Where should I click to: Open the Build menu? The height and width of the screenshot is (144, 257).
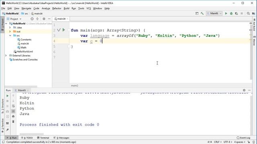(x=66, y=8)
